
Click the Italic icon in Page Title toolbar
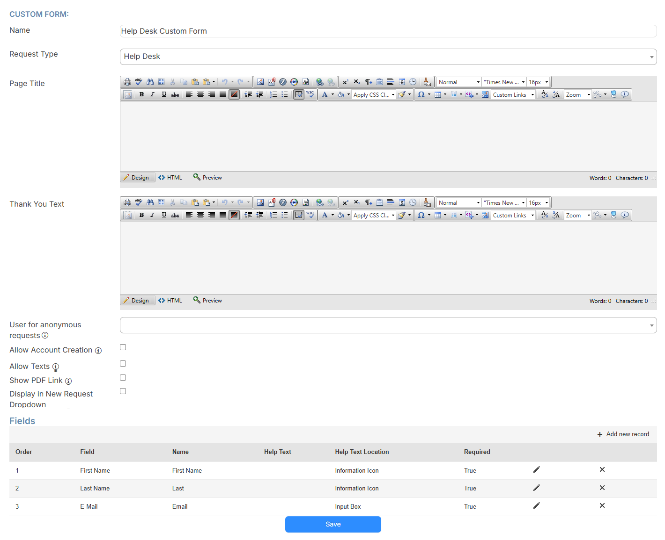tap(152, 94)
